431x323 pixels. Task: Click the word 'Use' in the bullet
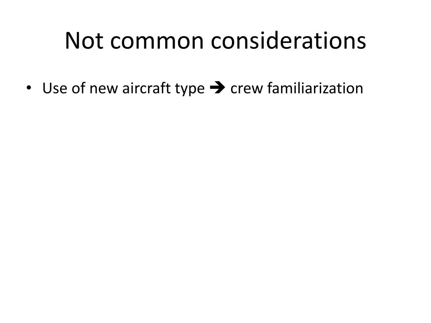55,88
